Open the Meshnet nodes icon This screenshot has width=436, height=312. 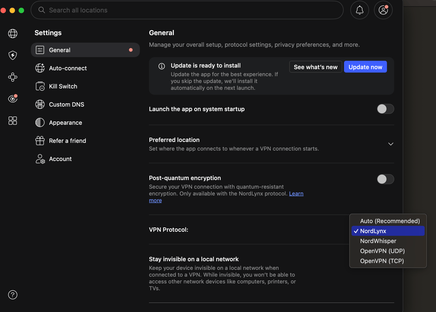pos(12,77)
